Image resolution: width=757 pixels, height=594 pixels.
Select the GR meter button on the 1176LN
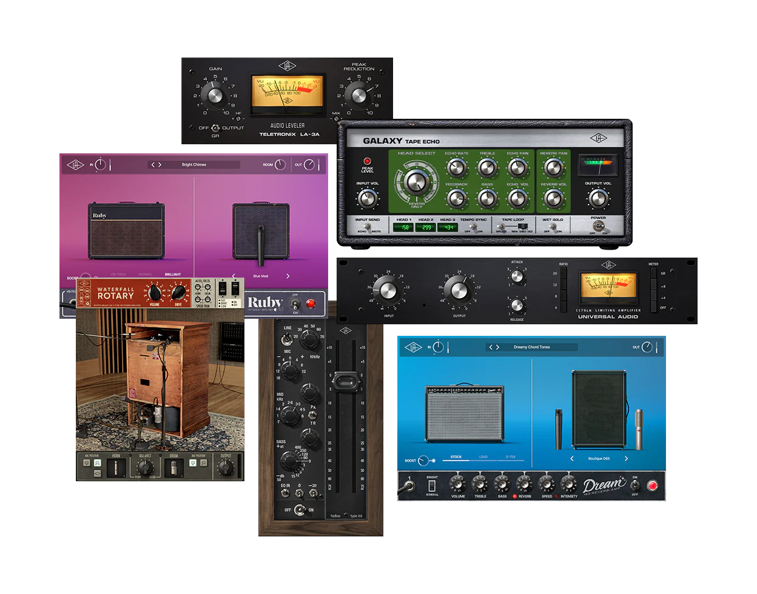653,273
